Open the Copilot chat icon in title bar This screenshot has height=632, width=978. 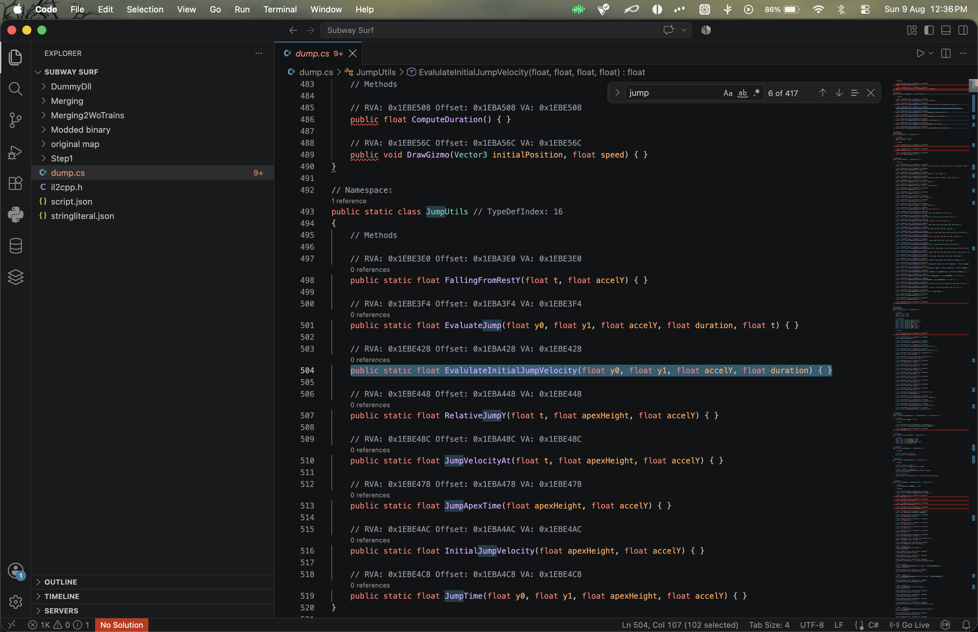point(668,30)
